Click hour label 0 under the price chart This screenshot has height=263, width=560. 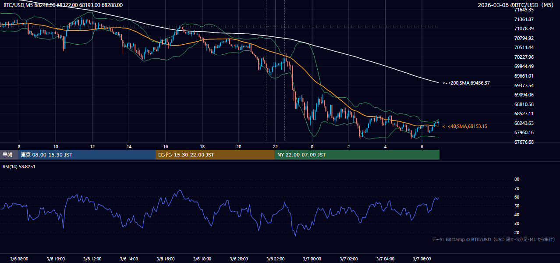(x=312, y=146)
